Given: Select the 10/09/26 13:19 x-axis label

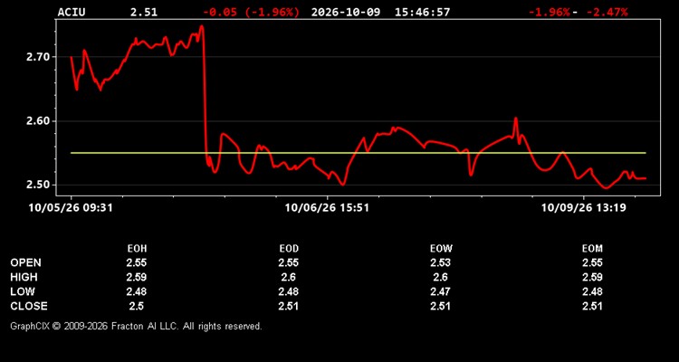Looking at the screenshot, I should click(x=584, y=208).
